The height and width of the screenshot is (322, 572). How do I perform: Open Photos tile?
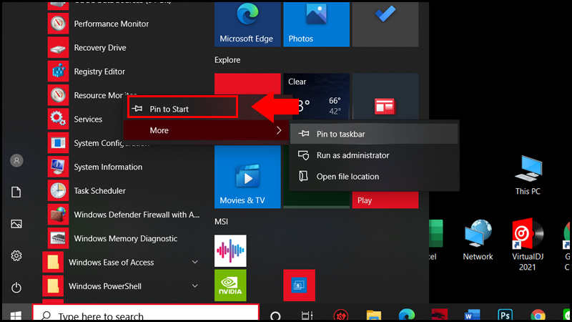(316, 24)
